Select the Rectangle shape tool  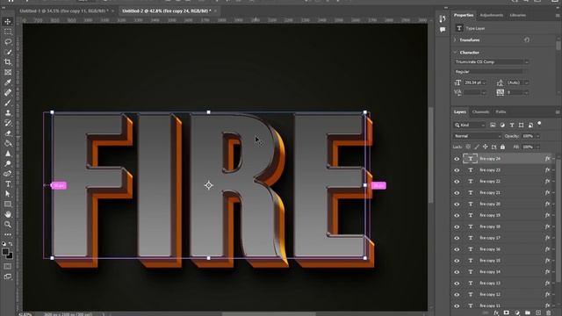coord(8,205)
